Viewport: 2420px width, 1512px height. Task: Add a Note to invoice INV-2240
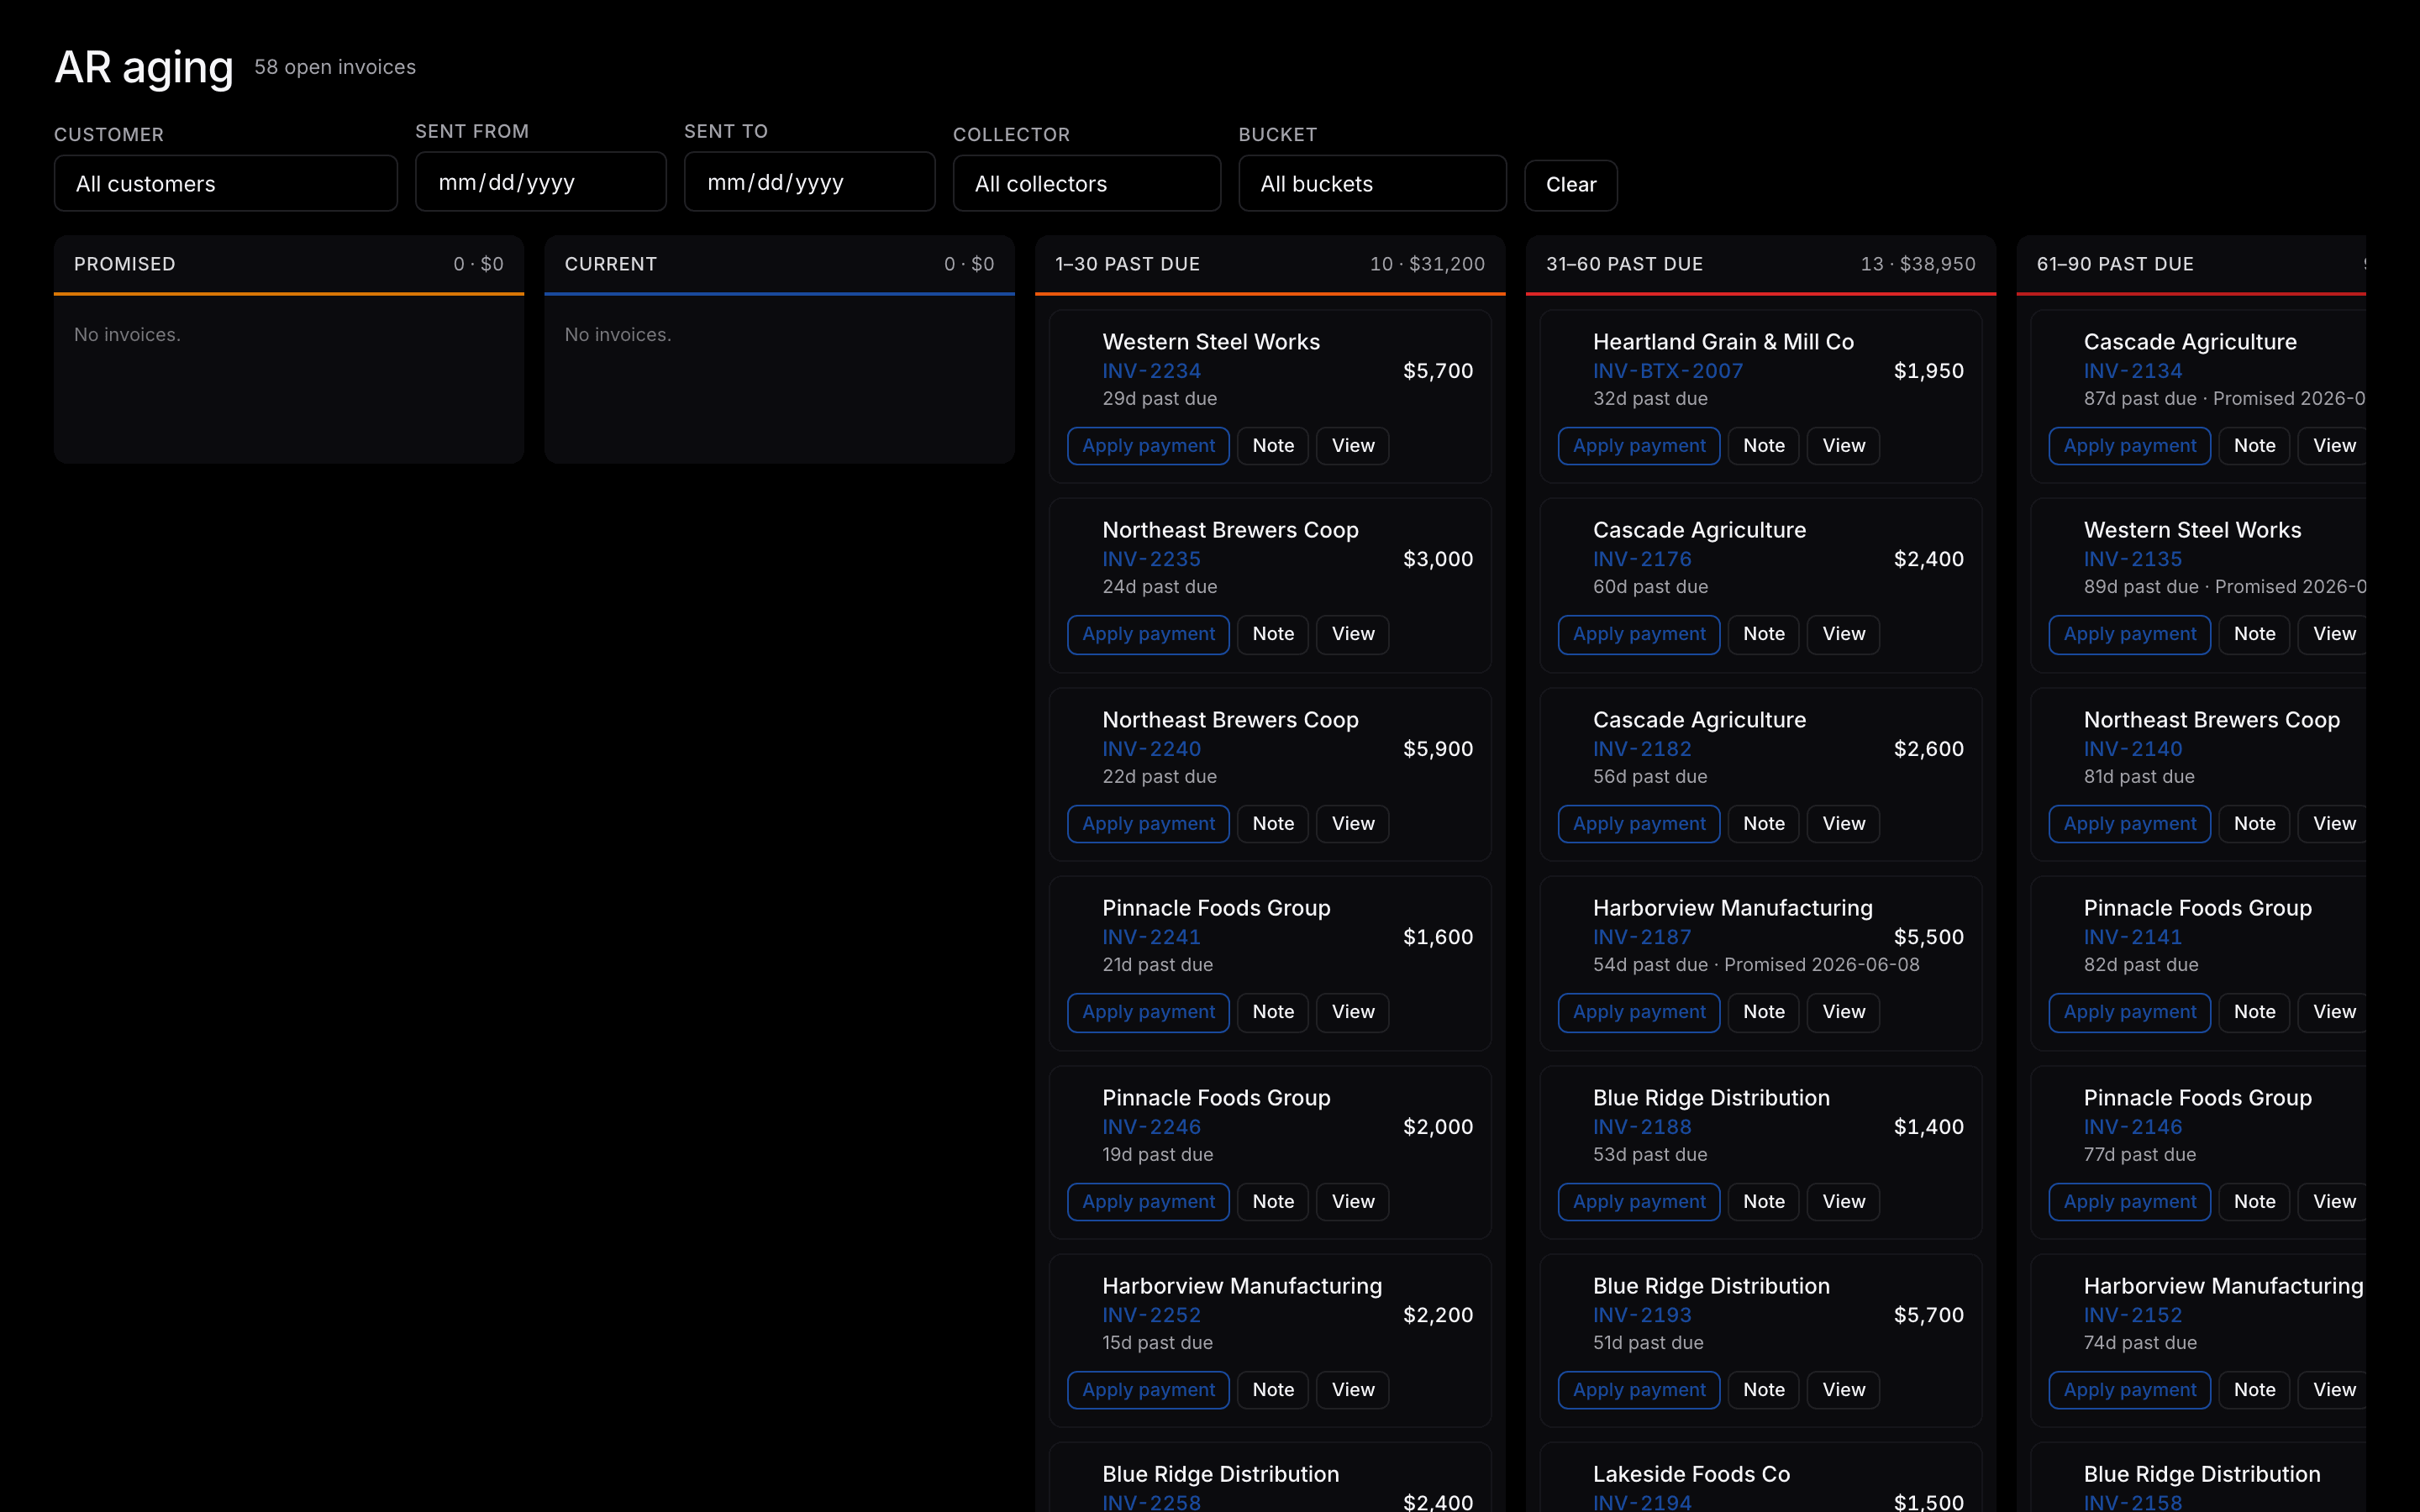tap(1272, 824)
